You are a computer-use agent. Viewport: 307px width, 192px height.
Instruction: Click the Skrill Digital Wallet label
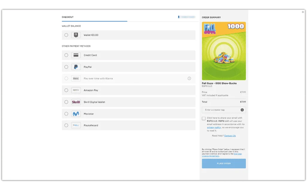(94, 102)
